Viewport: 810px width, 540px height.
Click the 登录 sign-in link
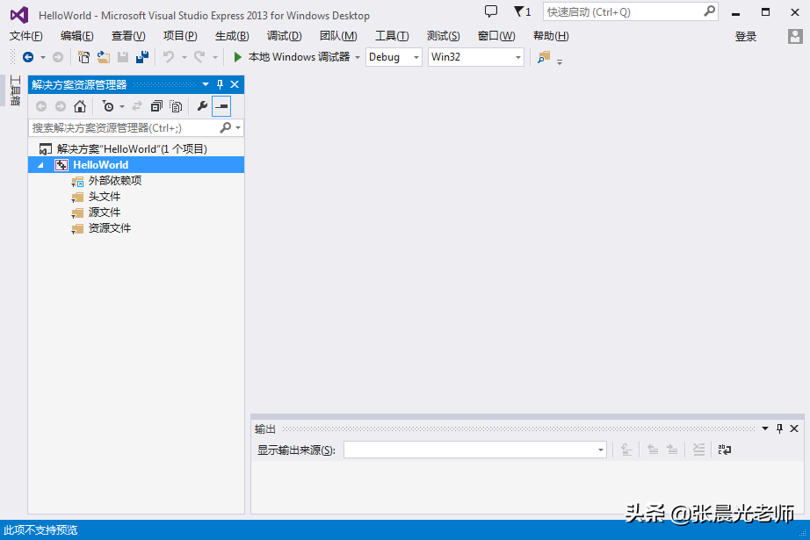745,36
